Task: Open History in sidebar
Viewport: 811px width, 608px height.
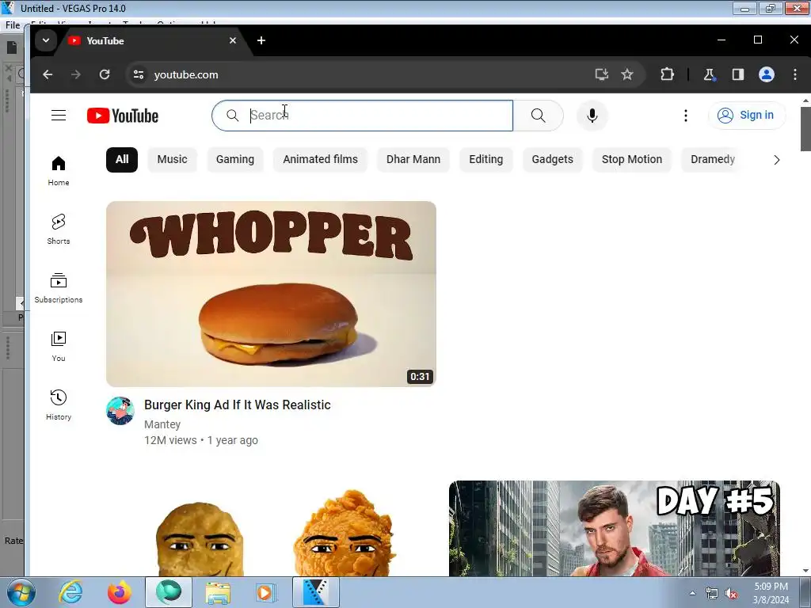Action: pos(59,405)
